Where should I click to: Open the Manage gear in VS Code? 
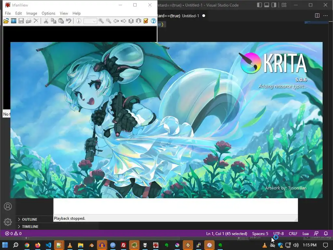pos(8,222)
